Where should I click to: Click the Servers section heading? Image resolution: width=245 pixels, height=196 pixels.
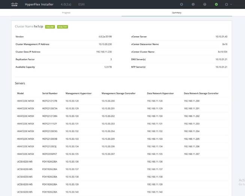click(20, 83)
